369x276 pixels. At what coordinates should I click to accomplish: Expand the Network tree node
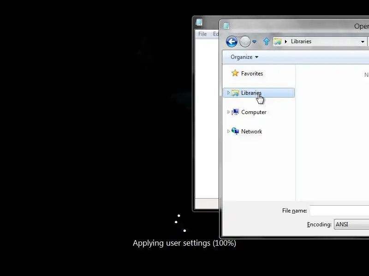tap(228, 132)
